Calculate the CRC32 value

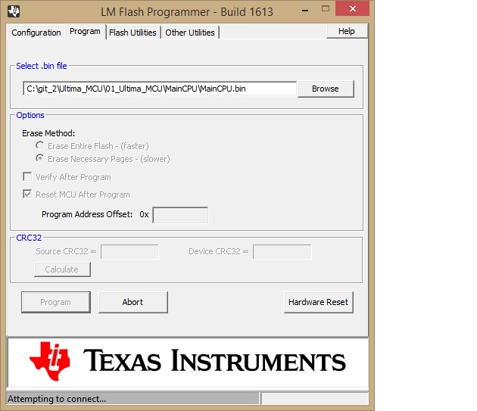62,269
